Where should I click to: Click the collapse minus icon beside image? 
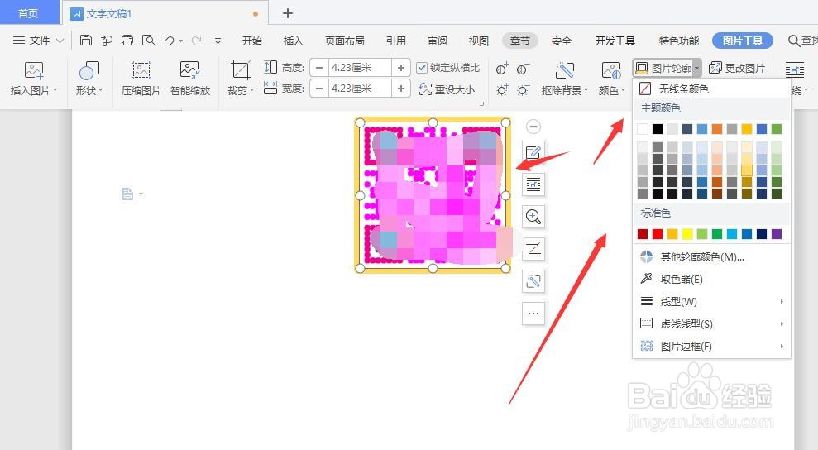[x=533, y=127]
